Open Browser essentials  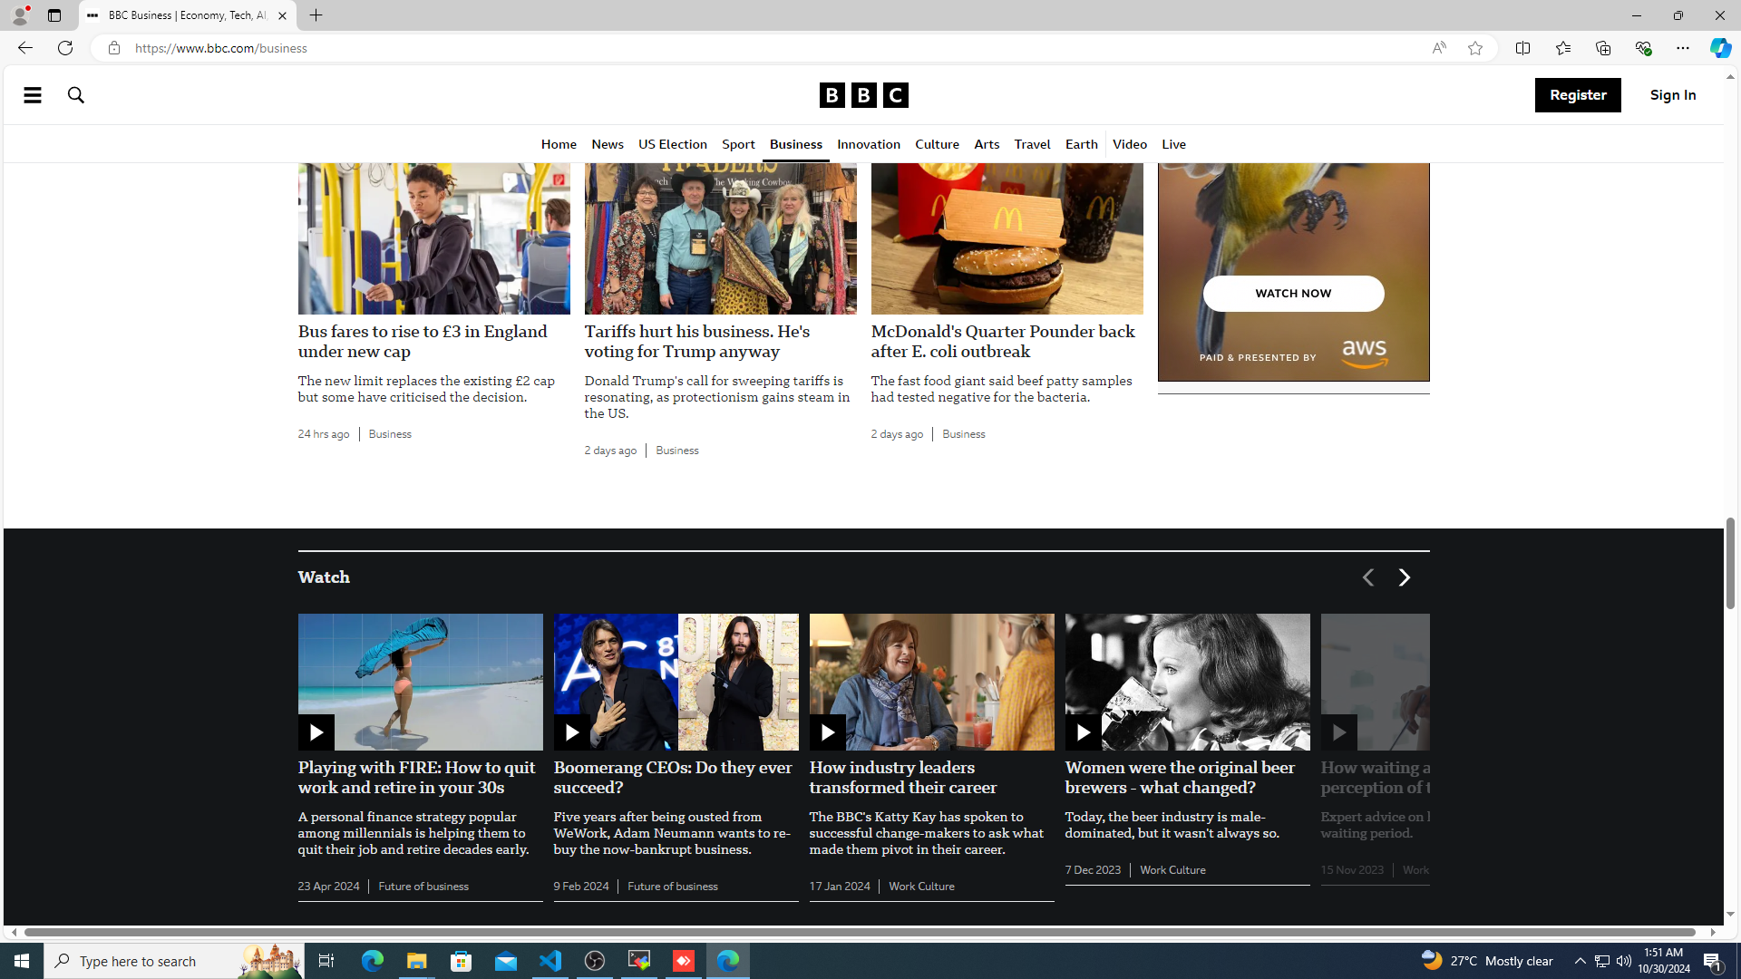(1642, 48)
